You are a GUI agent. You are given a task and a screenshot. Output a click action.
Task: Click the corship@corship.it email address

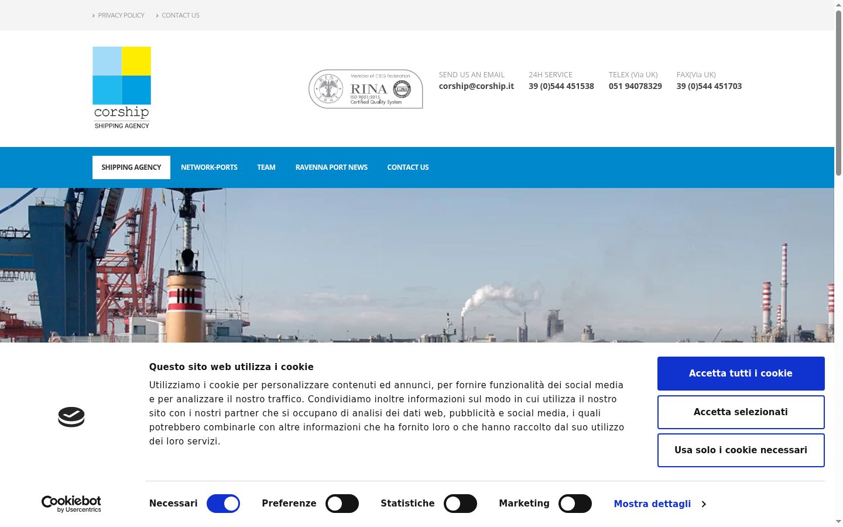[x=477, y=86]
